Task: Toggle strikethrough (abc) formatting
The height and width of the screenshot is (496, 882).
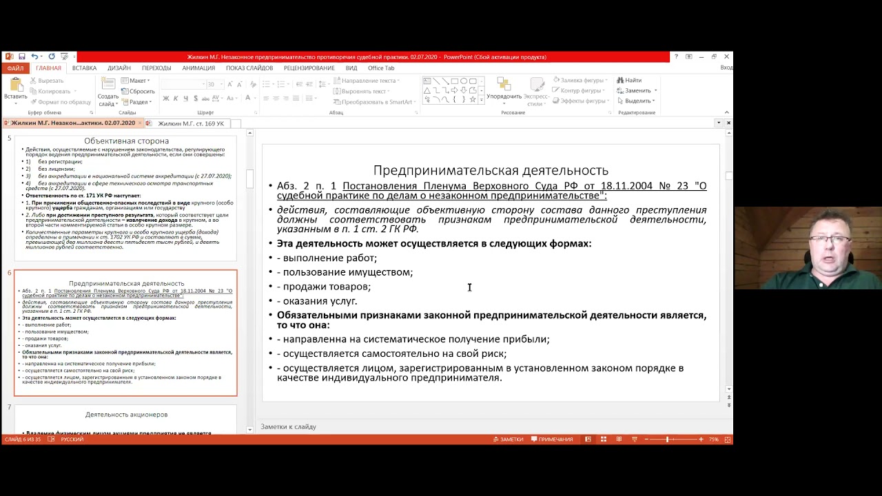Action: coord(205,99)
